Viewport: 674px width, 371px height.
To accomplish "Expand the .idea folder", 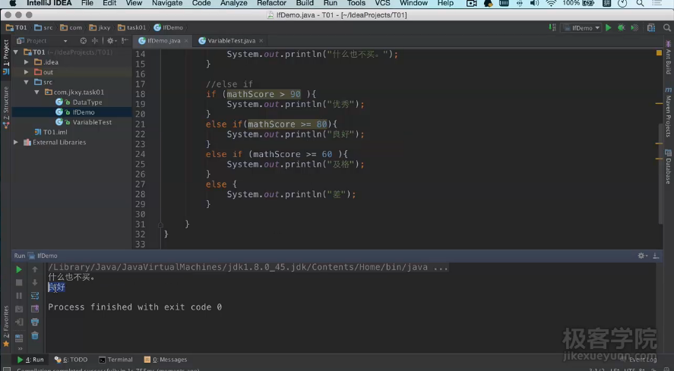I will [27, 62].
